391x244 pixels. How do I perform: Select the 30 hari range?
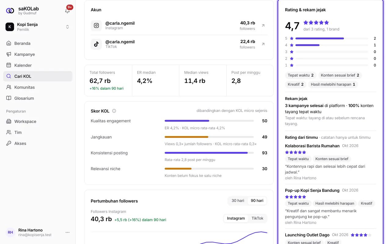pyautogui.click(x=238, y=201)
